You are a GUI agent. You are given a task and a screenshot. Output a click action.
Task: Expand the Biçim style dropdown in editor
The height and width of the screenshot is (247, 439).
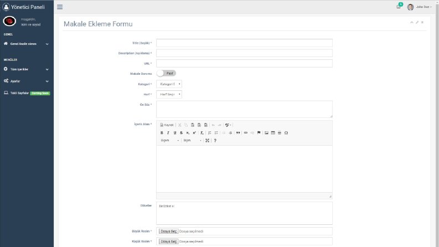[192, 140]
